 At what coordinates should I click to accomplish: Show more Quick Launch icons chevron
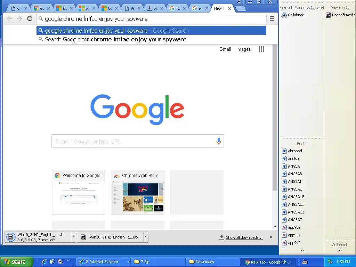click(68, 260)
